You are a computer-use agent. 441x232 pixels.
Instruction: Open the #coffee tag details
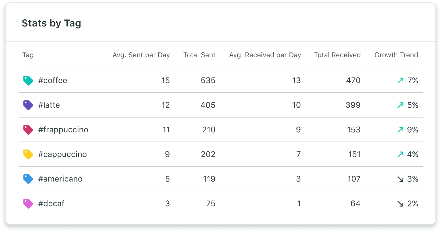point(53,80)
